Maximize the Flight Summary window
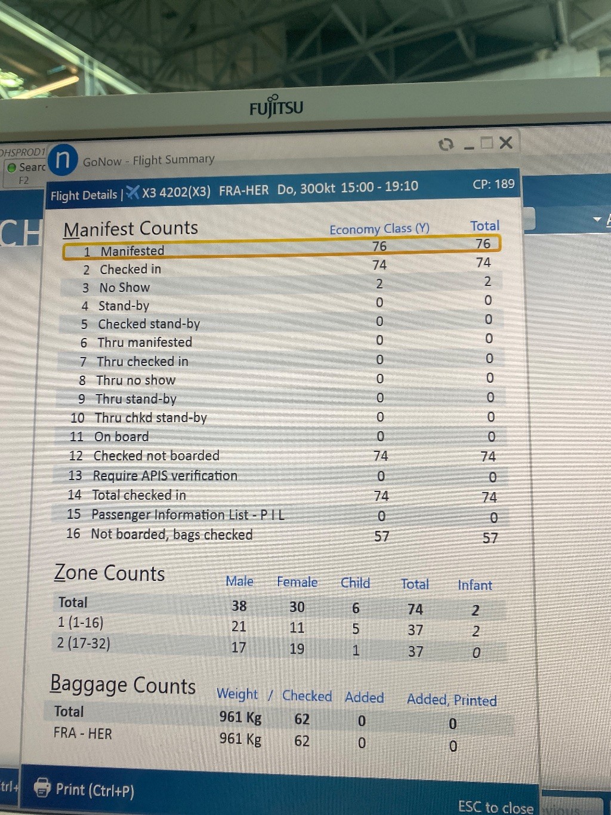This screenshot has height=815, width=611. pos(487,143)
